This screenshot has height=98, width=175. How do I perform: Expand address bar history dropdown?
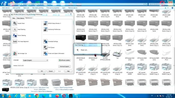(x=144, y=4)
